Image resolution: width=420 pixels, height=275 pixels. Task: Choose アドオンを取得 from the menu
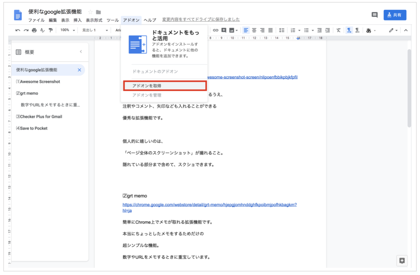[165, 86]
